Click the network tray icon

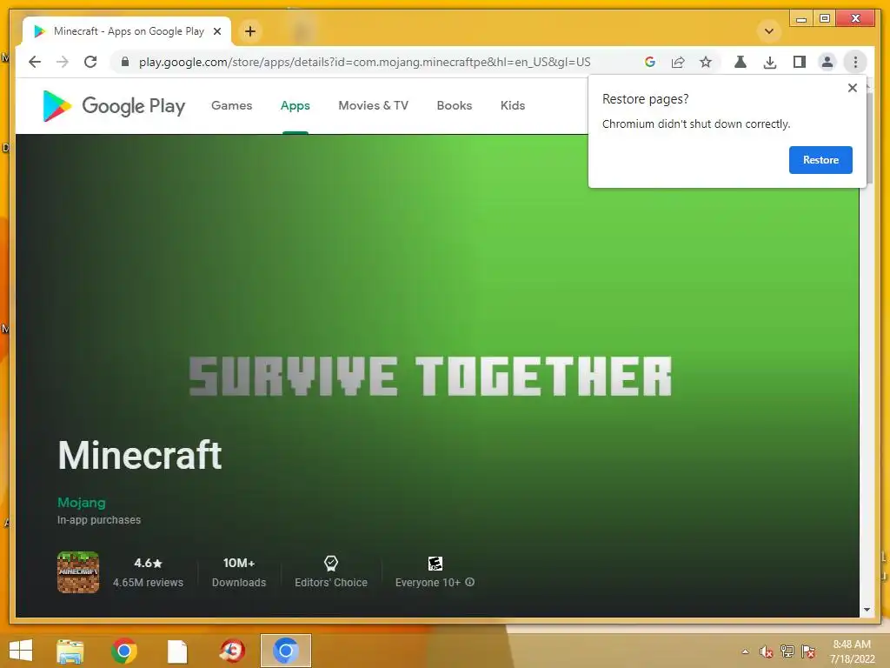[787, 651]
